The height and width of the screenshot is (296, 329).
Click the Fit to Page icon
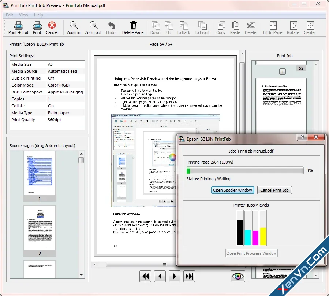[273, 28]
